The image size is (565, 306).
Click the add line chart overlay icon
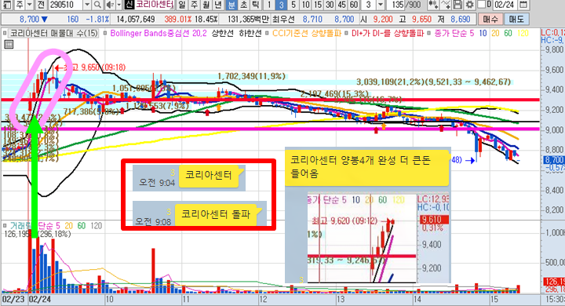(446, 5)
